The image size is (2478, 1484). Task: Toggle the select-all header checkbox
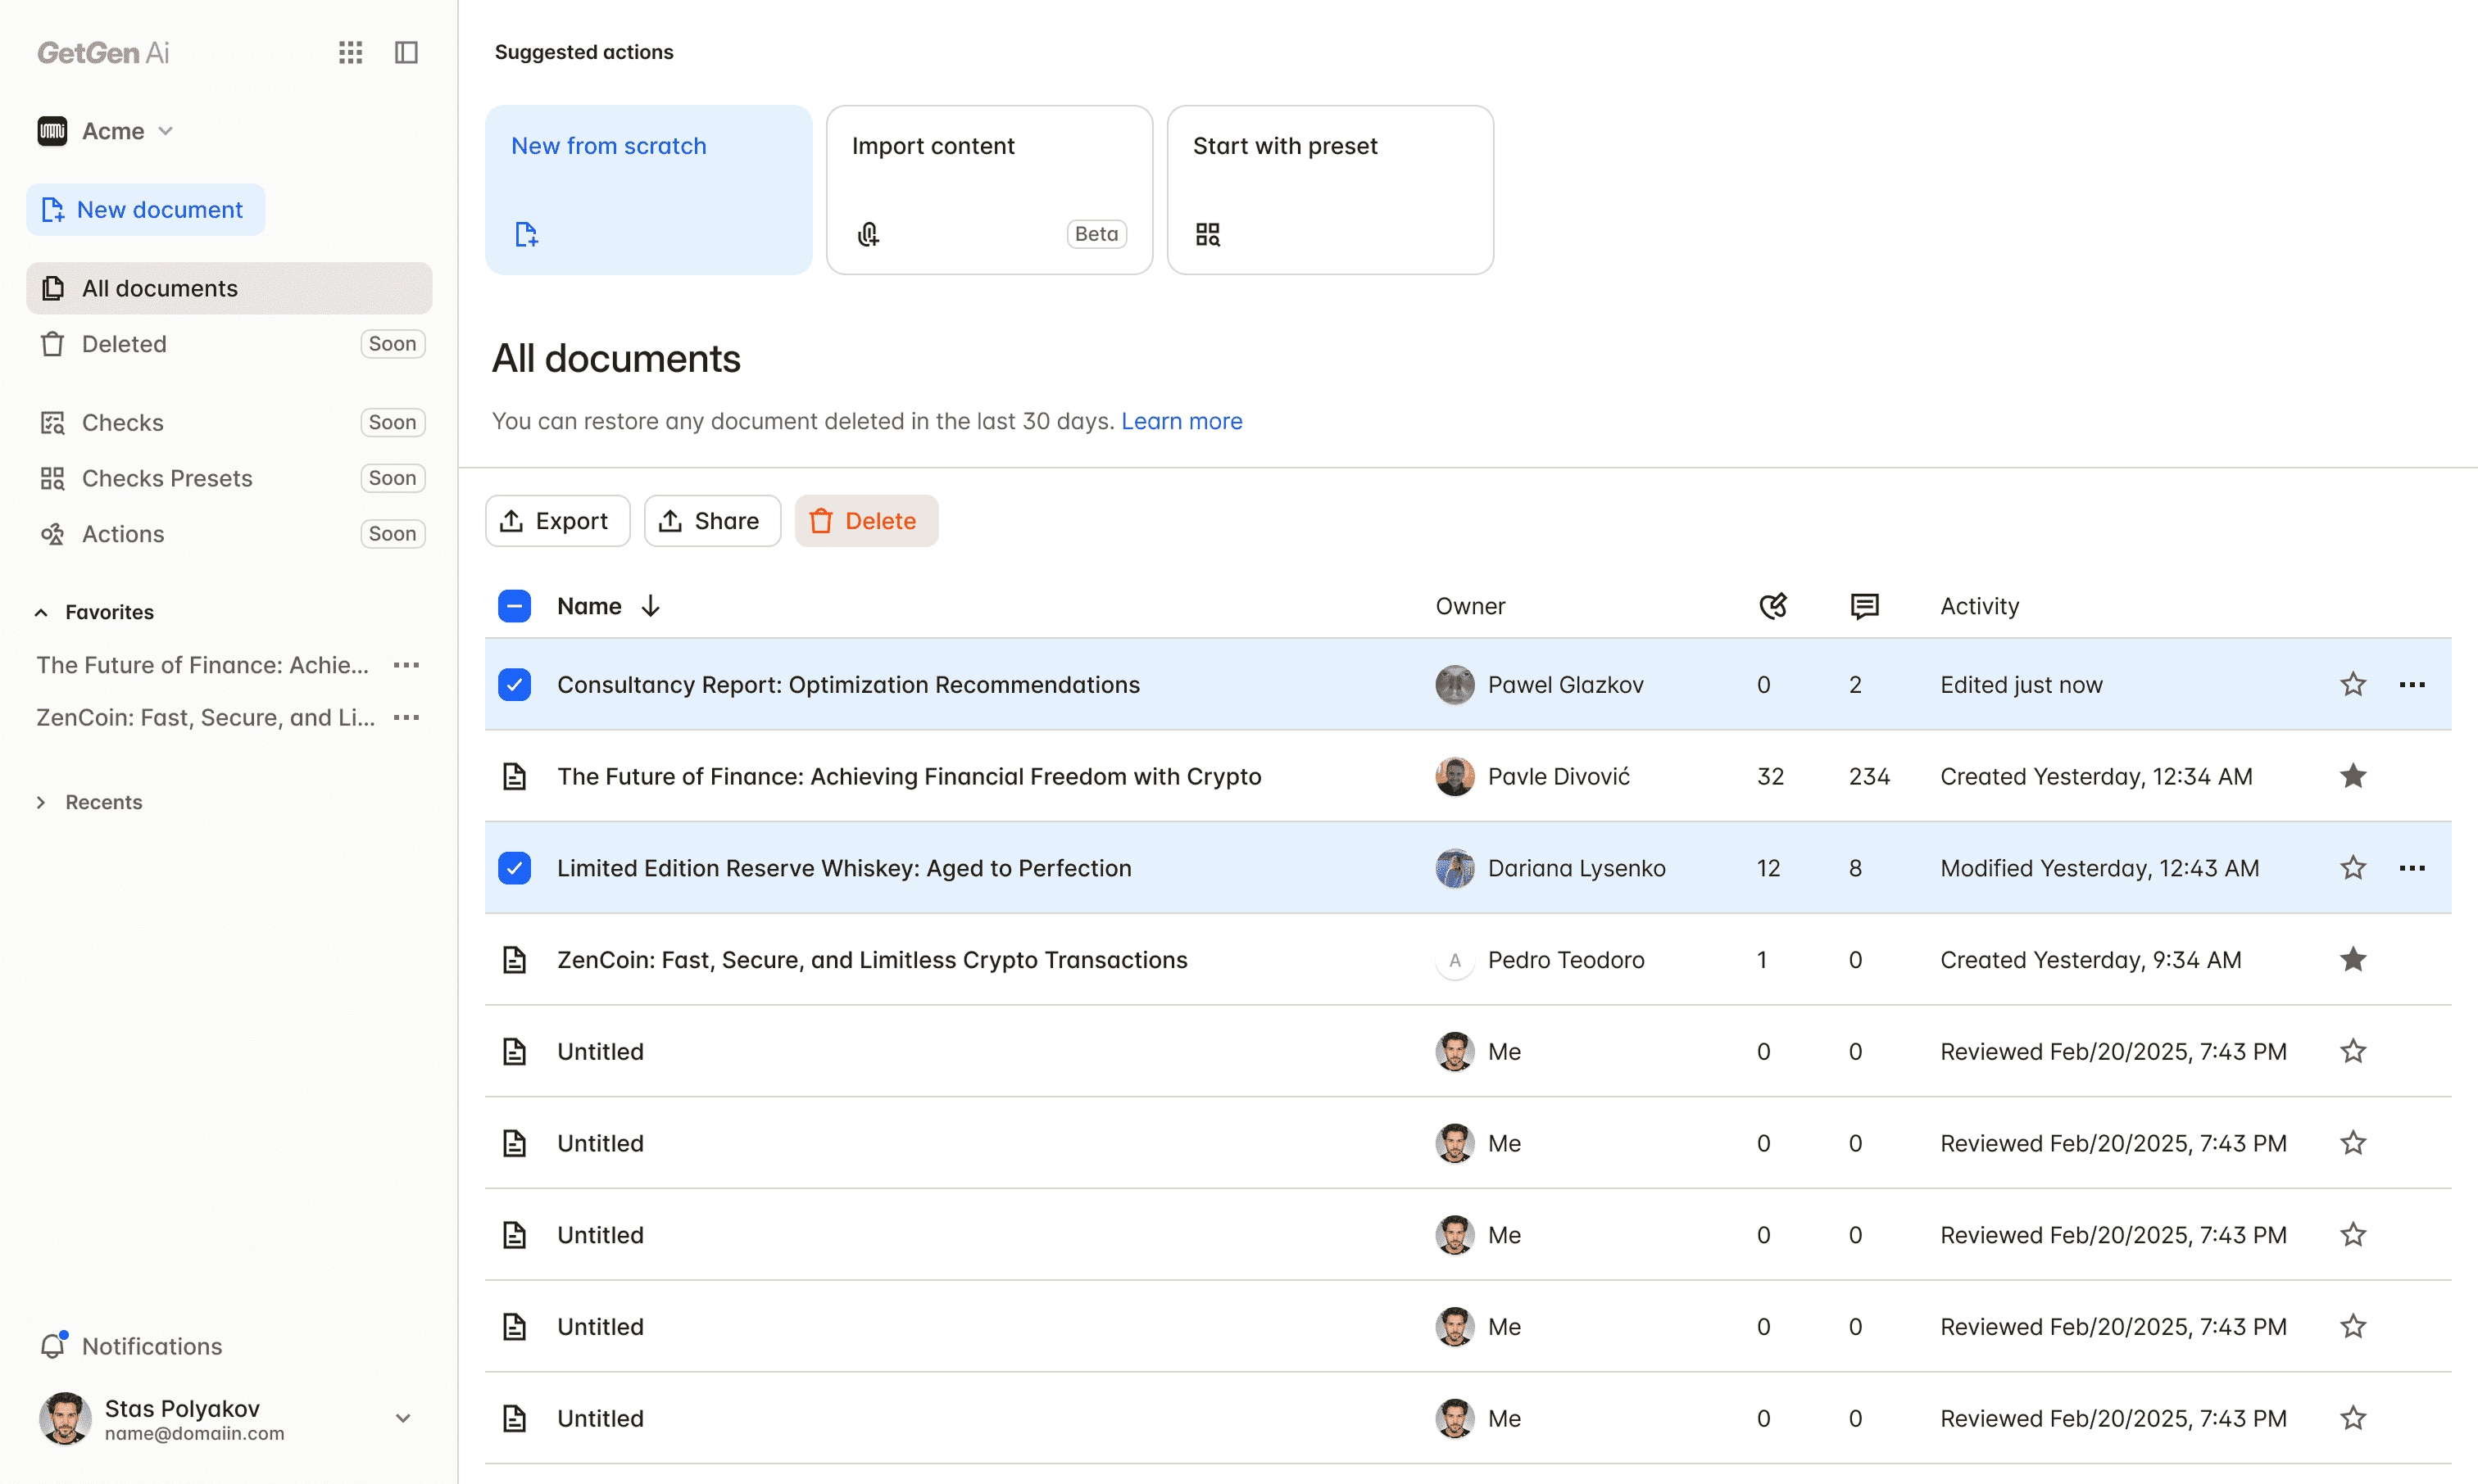tap(515, 606)
